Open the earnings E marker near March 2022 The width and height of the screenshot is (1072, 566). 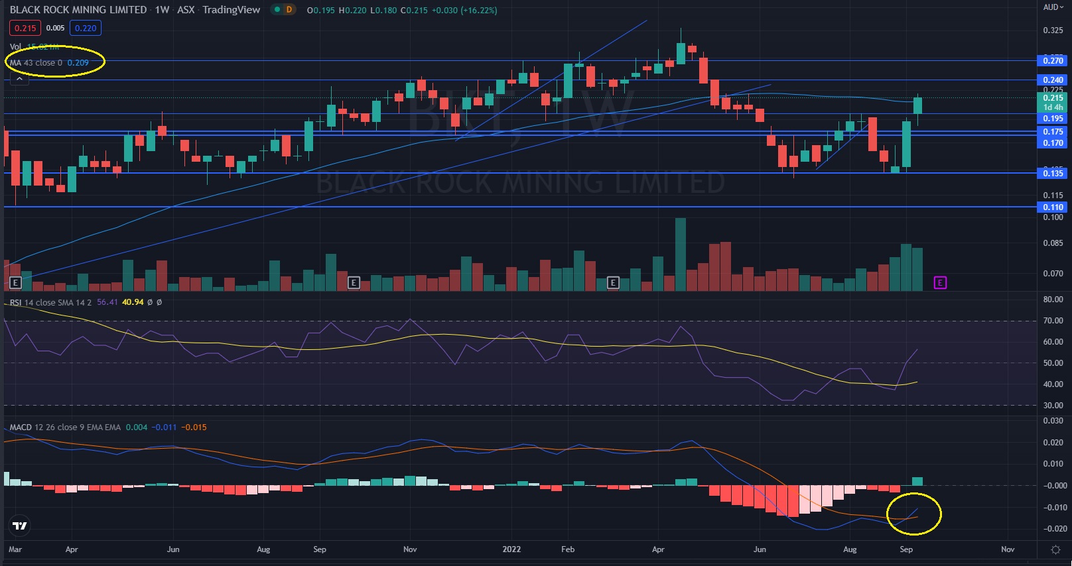coord(613,283)
